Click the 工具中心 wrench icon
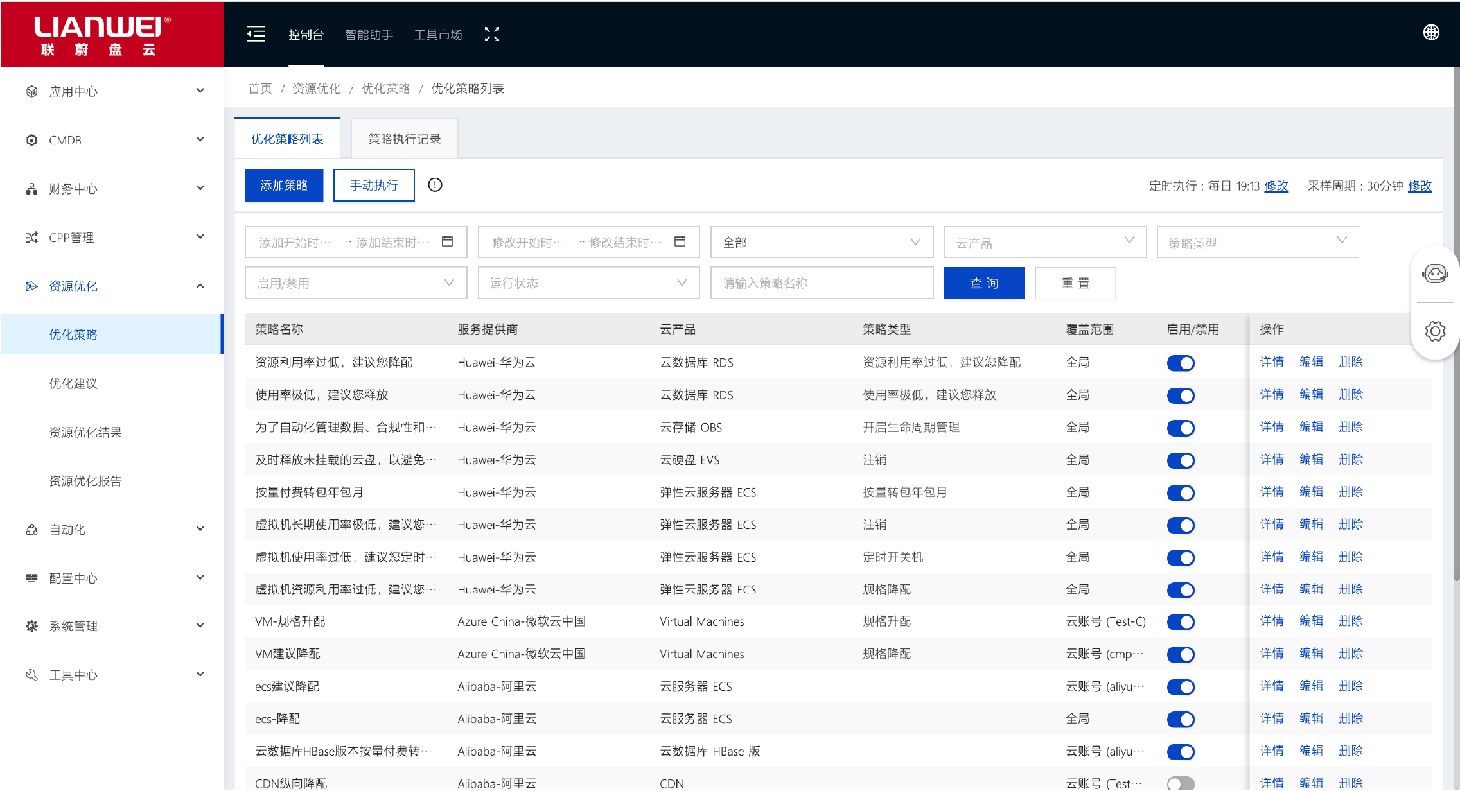 coord(31,675)
